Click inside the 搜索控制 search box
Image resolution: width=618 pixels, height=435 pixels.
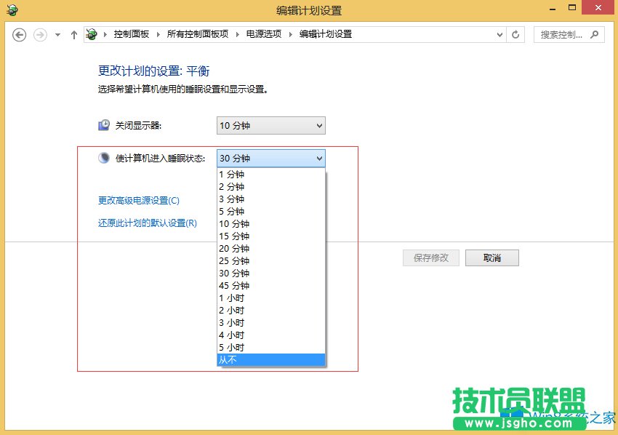560,34
